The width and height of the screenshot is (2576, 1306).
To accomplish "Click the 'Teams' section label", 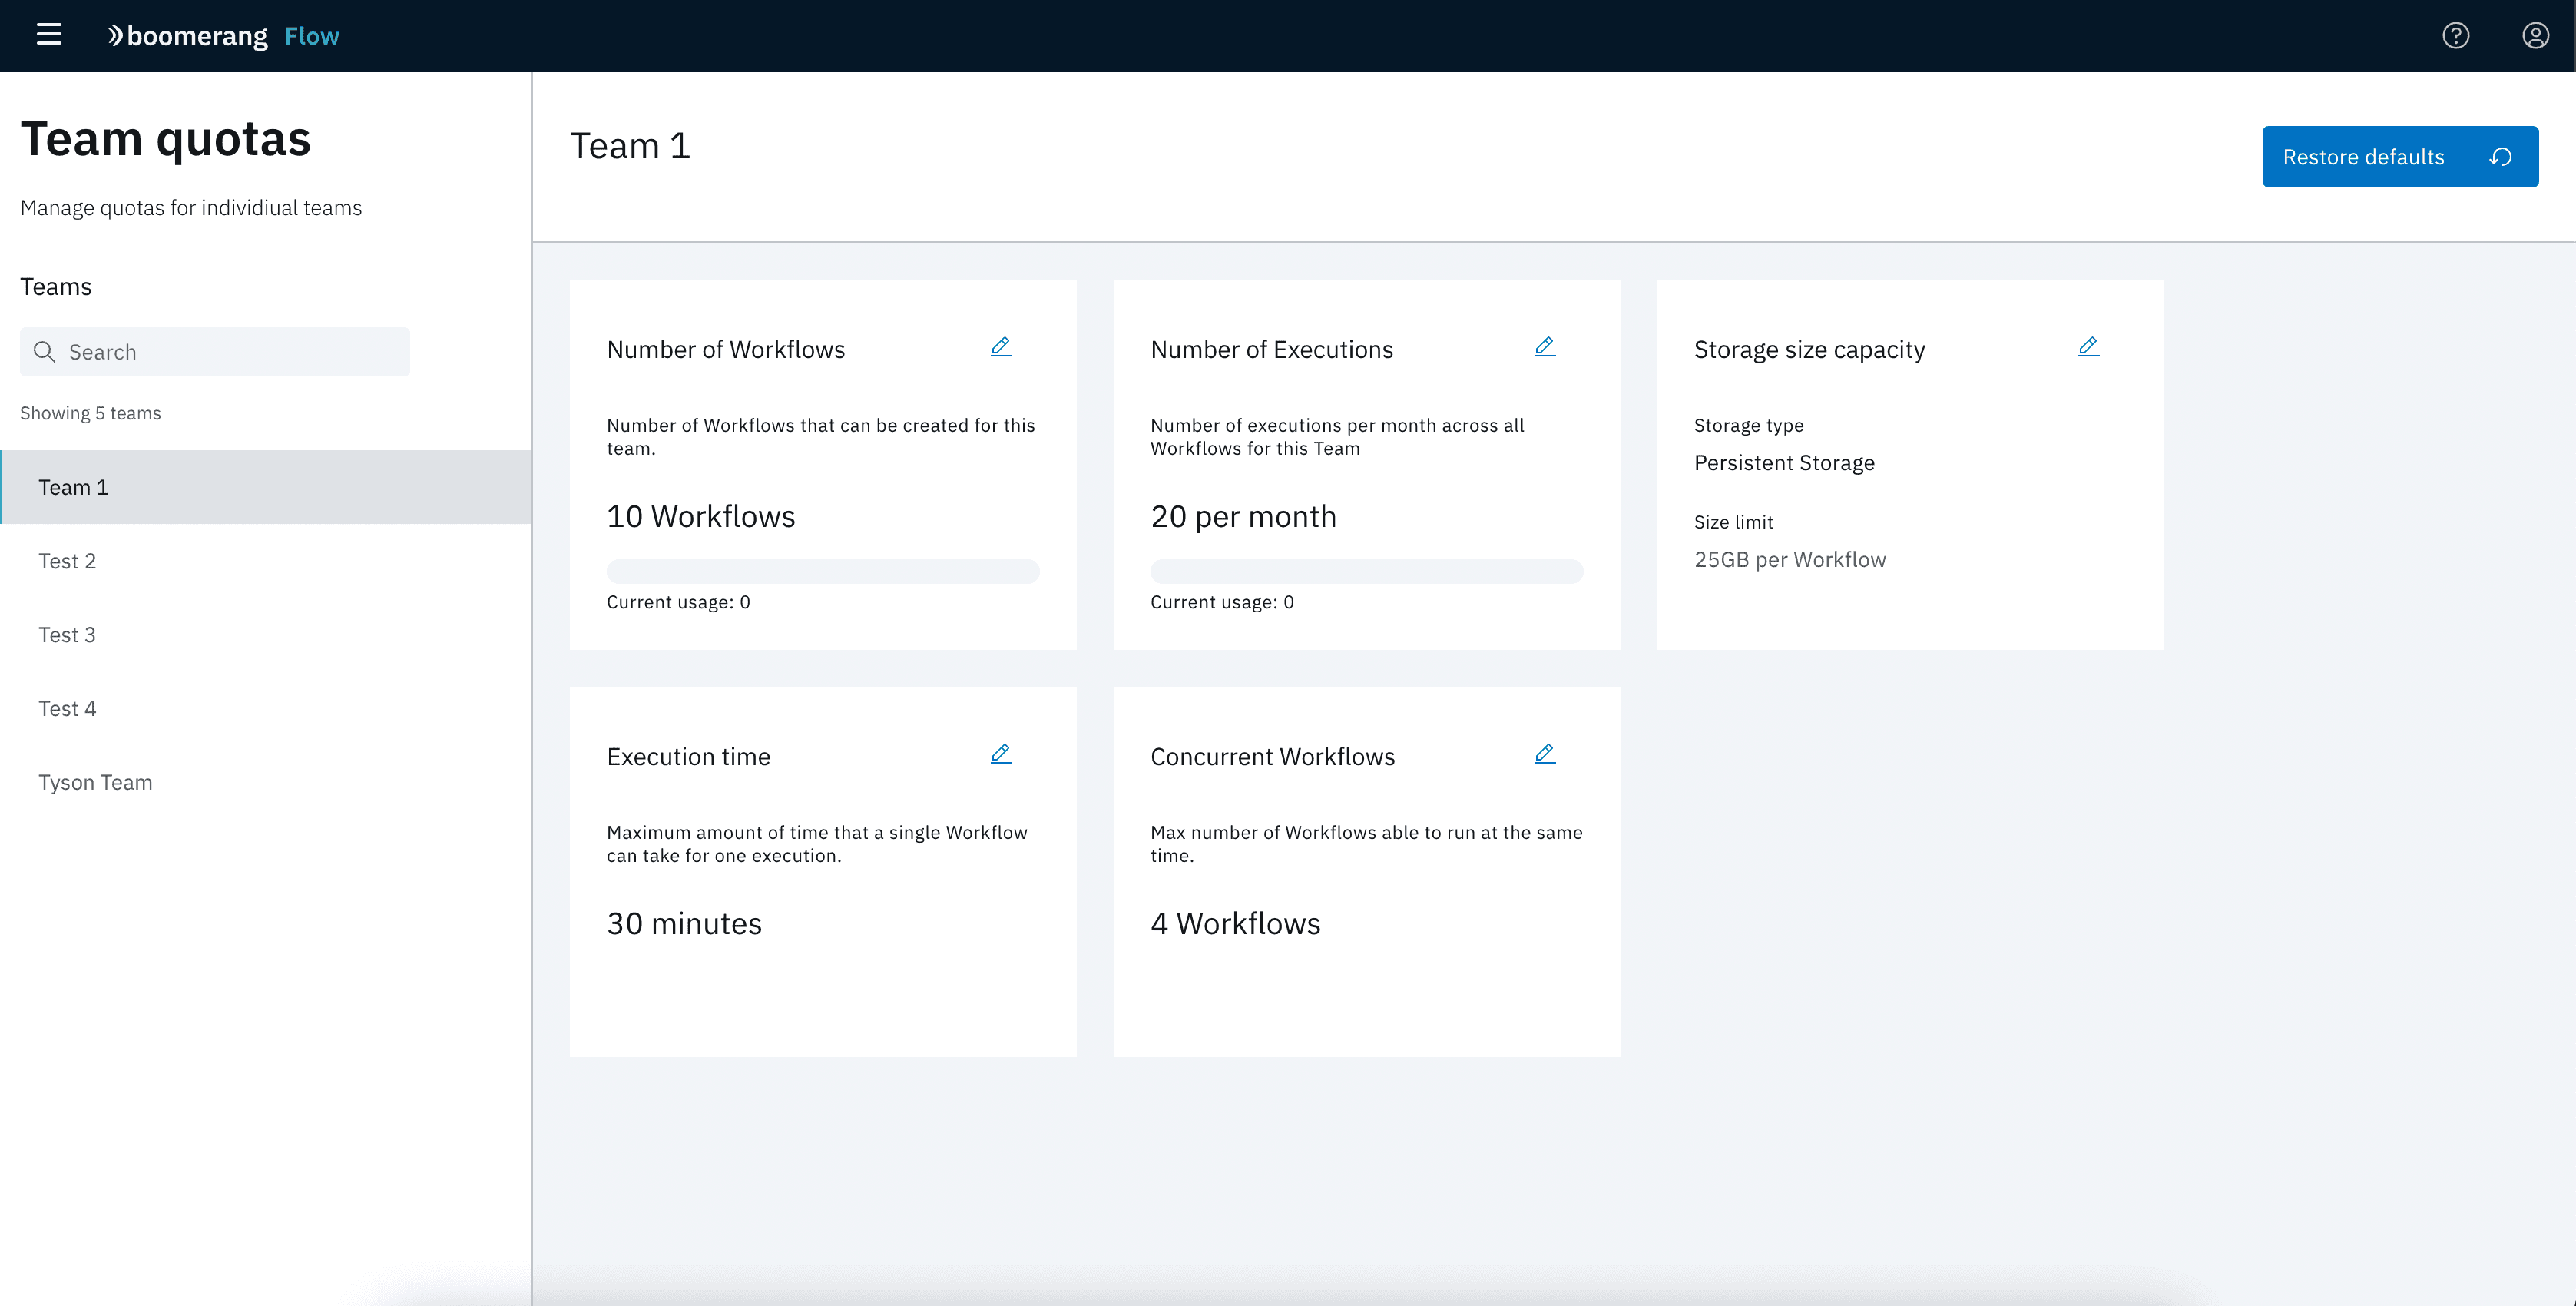I will [x=56, y=287].
